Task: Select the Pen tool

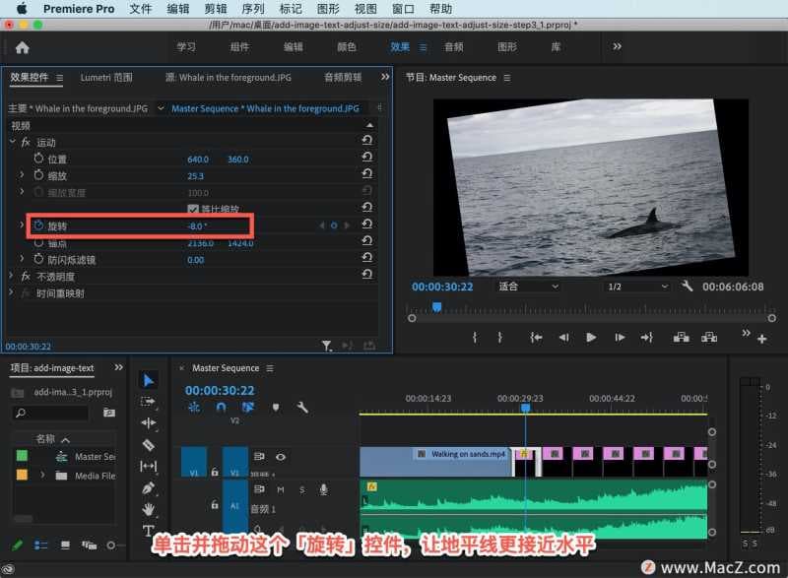Action: [x=149, y=487]
